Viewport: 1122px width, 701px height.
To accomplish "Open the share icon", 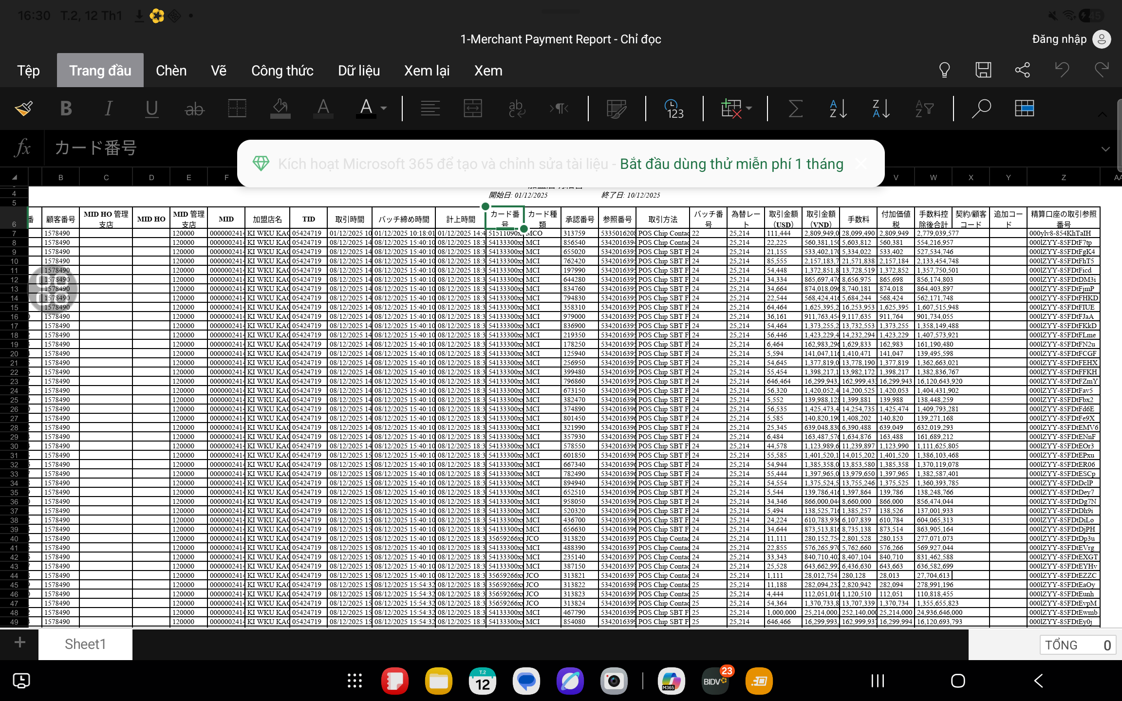I will pyautogui.click(x=1022, y=70).
